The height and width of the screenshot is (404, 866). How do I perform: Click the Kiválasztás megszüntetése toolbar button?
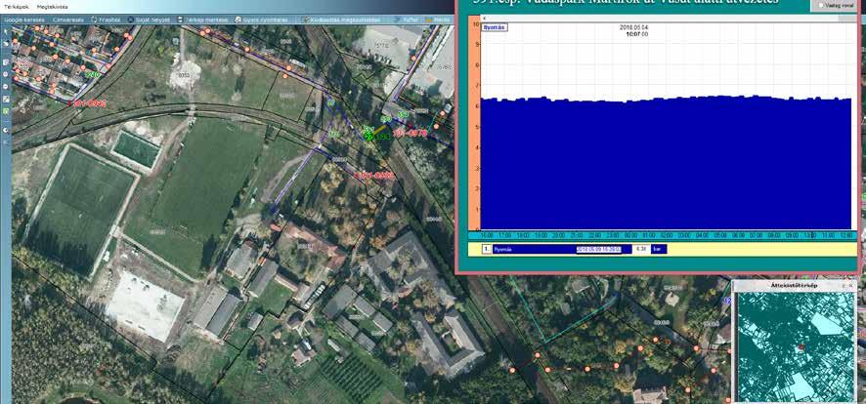(x=342, y=20)
